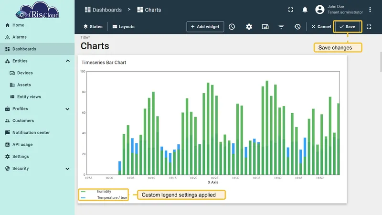The width and height of the screenshot is (382, 215).
Task: Open dashboard Layouts
Action: point(124,27)
